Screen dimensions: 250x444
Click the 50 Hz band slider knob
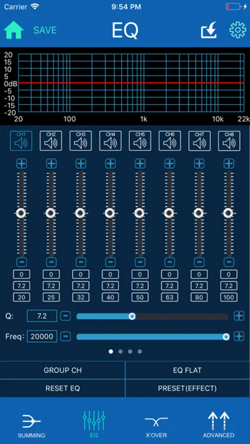[x=139, y=213]
